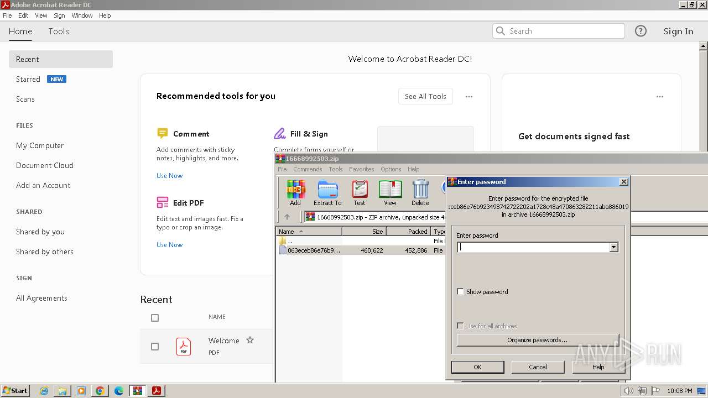Image resolution: width=708 pixels, height=398 pixels.
Task: Open Microsoft Edge from the taskbar
Action: (118, 391)
